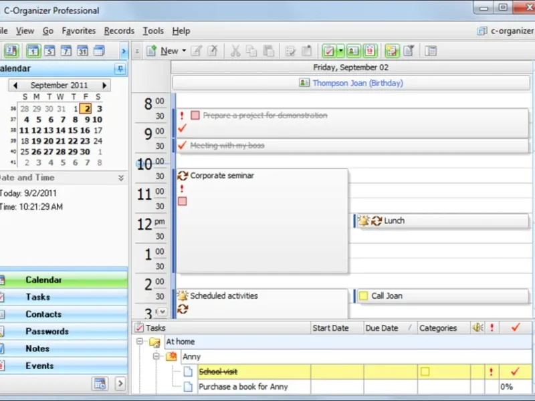Click the category box in School visit row
This screenshot has width=535, height=401.
(425, 372)
